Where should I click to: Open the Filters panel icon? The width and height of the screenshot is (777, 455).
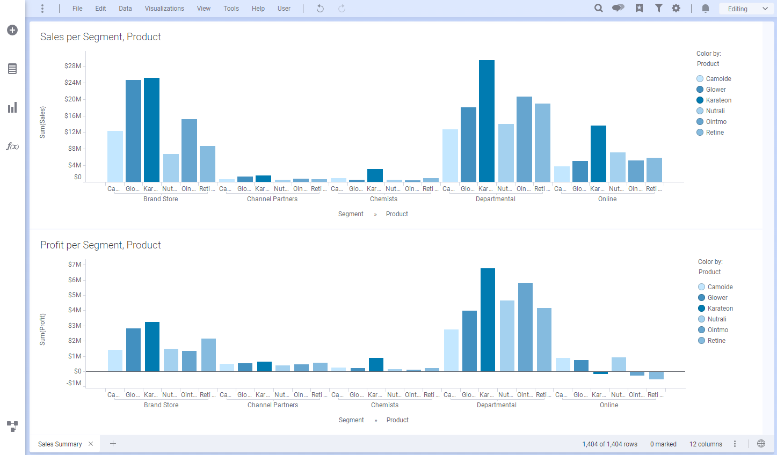[x=658, y=8]
